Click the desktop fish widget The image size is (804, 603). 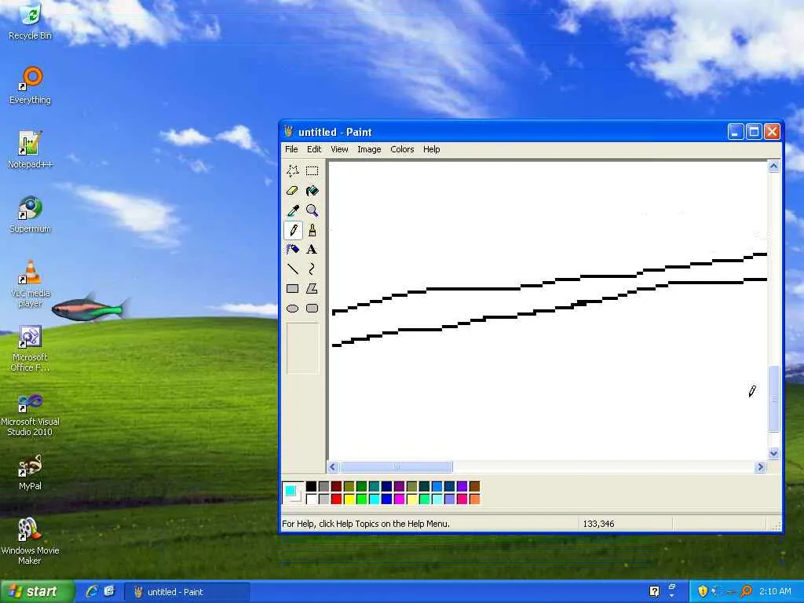coord(90,308)
